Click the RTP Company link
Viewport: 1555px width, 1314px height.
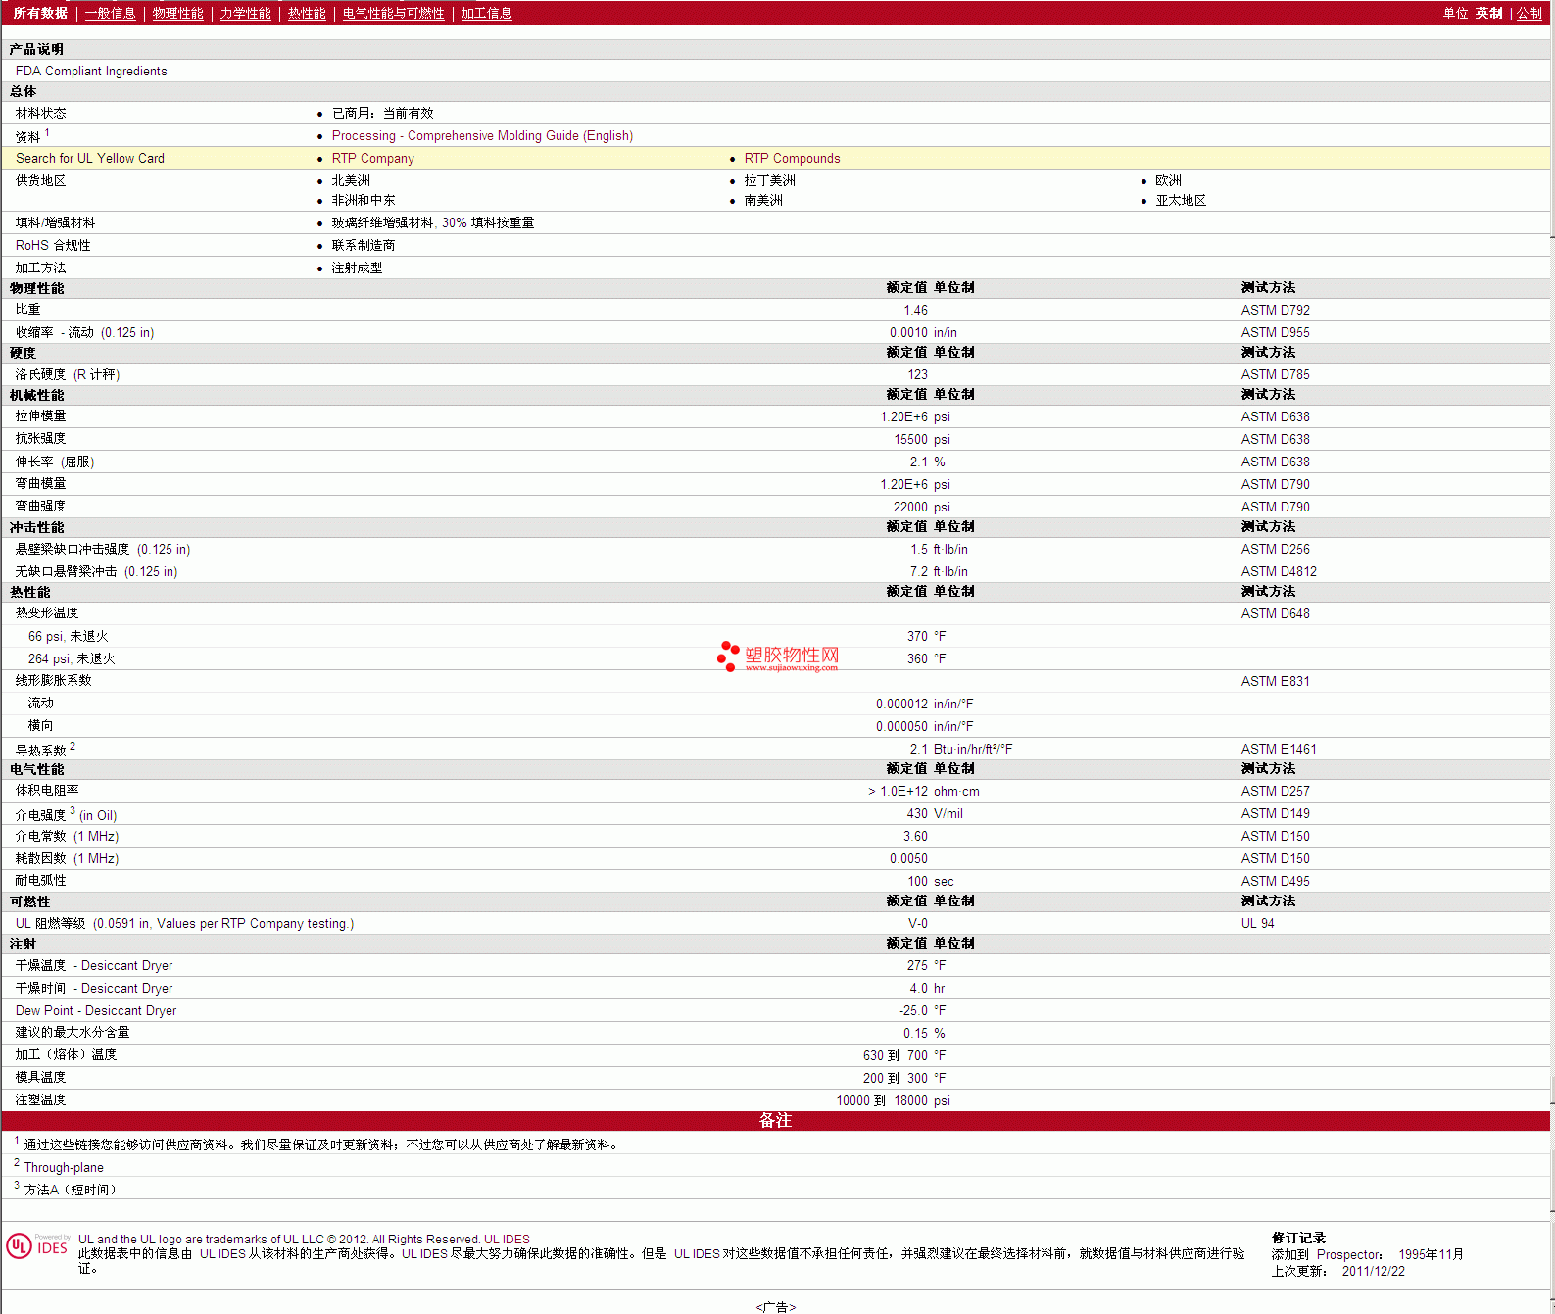[373, 158]
